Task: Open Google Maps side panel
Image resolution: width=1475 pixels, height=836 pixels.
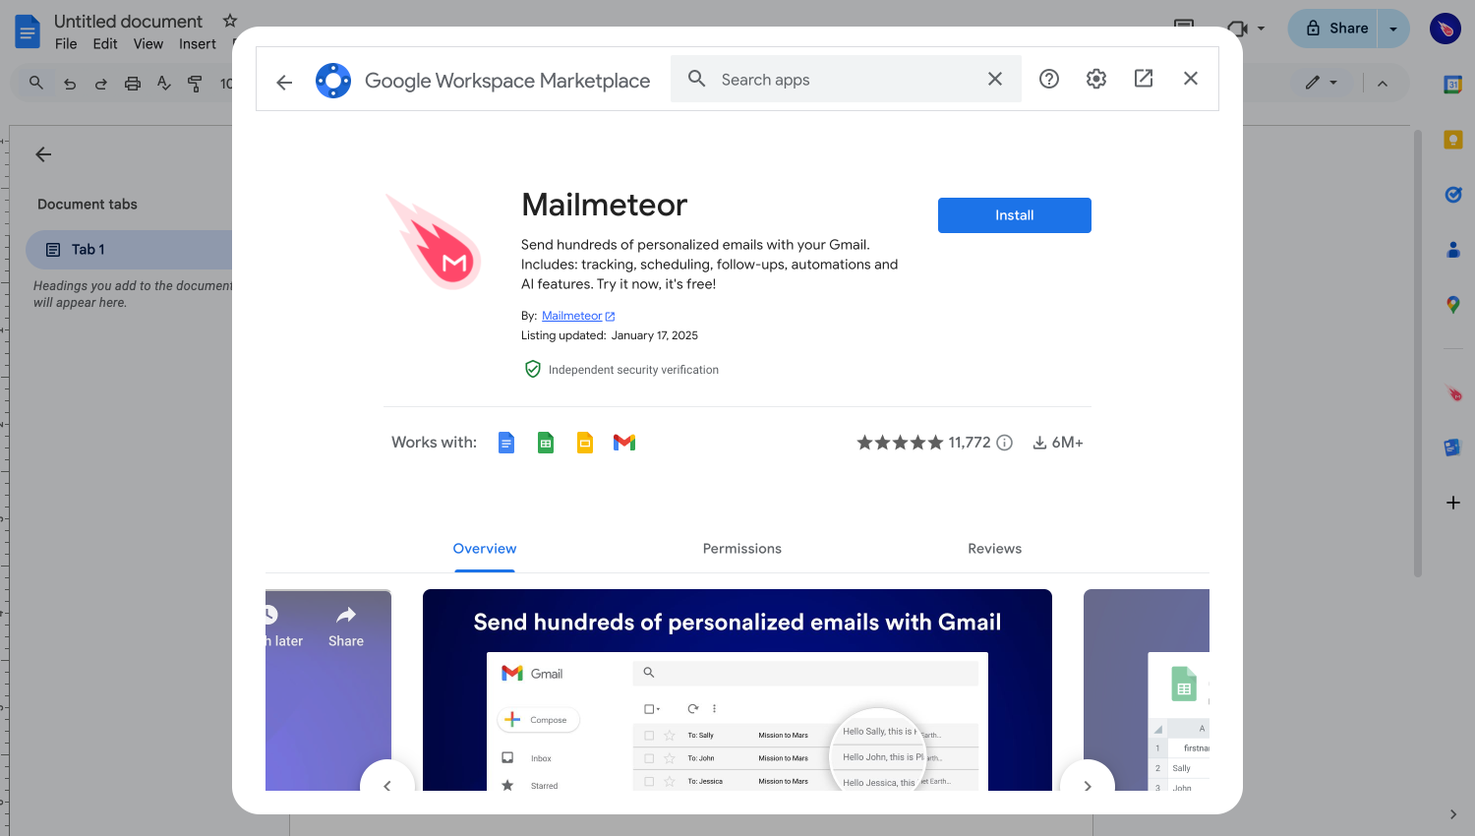Action: pos(1453,305)
